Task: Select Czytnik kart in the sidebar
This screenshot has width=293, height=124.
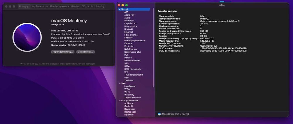Action: 130,24
